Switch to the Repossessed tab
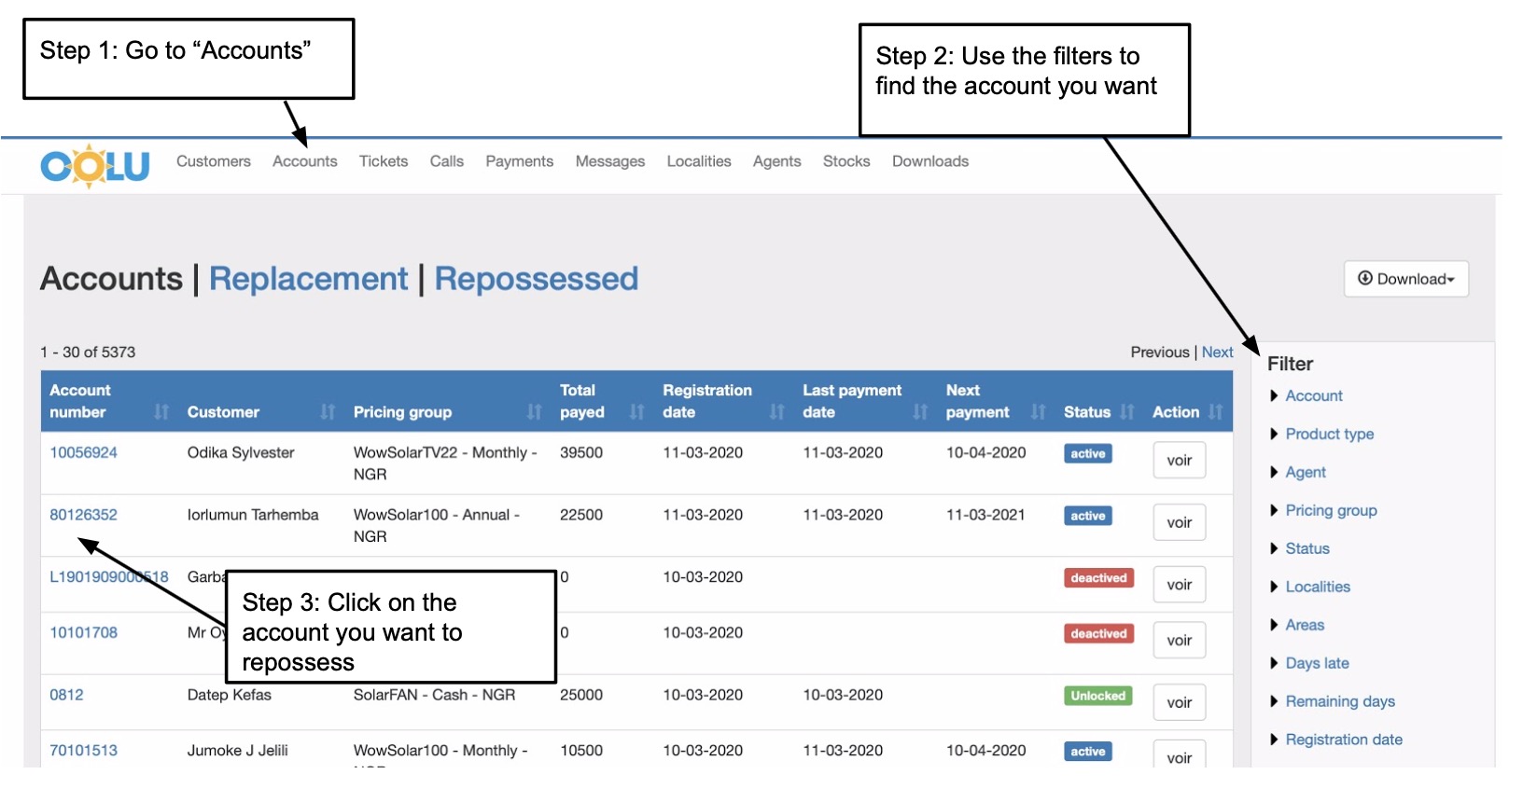Viewport: 1523px width, 802px height. pyautogui.click(x=536, y=279)
